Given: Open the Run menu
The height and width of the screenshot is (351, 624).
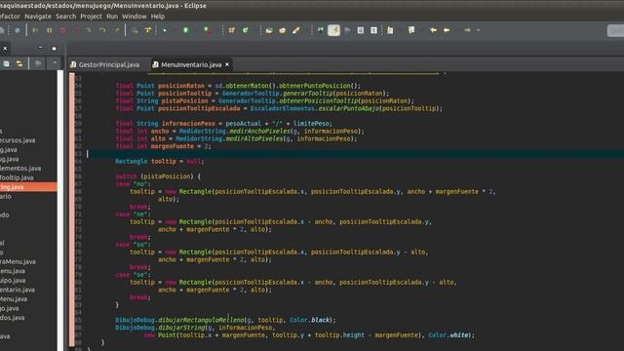Looking at the screenshot, I should (112, 17).
